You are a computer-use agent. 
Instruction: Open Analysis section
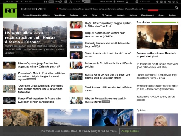121,15
